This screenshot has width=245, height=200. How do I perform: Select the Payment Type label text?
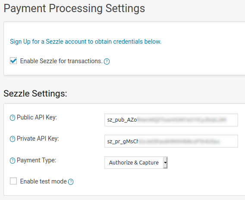tap(36, 160)
